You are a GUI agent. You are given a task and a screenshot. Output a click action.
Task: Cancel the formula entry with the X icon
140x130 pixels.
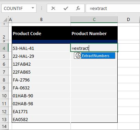pyautogui.click(x=53, y=8)
